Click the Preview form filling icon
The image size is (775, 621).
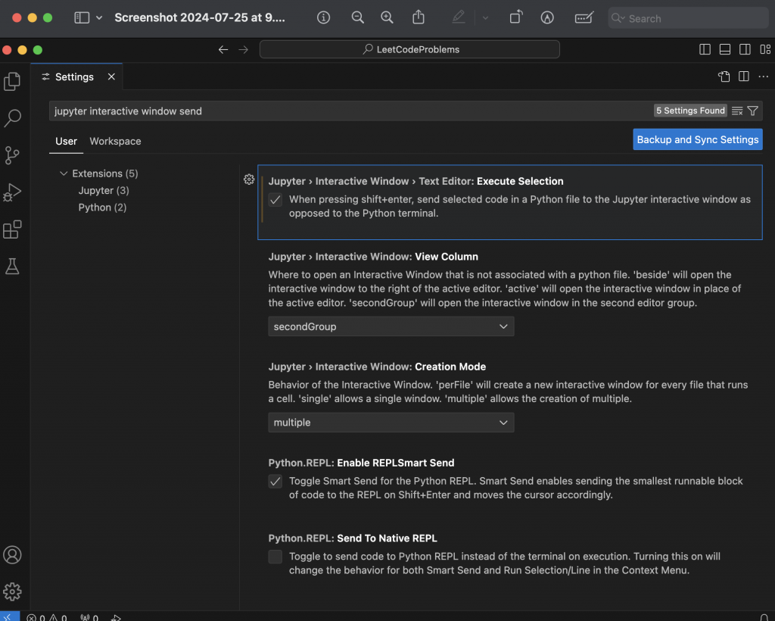(584, 18)
